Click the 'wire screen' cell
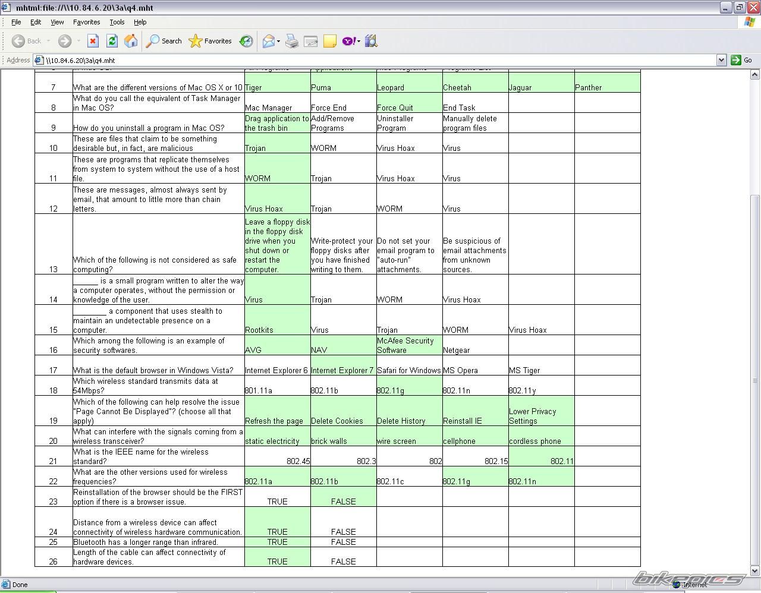The image size is (761, 593). (409, 436)
